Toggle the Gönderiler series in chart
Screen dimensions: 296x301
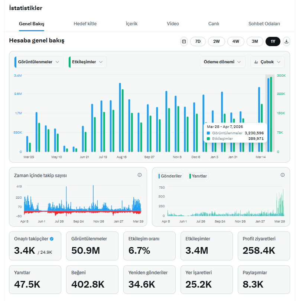pos(170,176)
